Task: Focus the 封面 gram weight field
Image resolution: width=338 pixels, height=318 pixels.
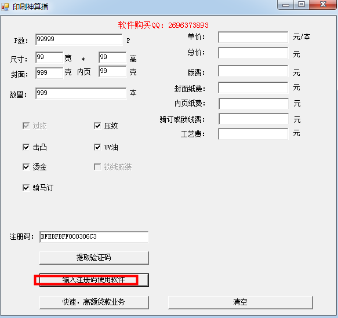Action: [49, 73]
